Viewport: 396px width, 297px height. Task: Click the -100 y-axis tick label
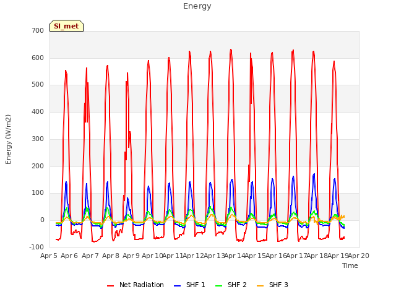coord(37,247)
